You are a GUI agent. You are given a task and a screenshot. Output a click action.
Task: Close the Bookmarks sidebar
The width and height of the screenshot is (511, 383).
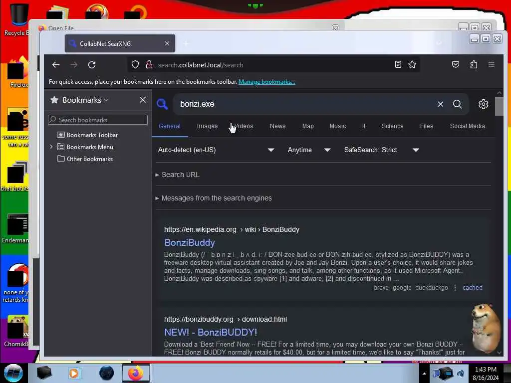143,100
